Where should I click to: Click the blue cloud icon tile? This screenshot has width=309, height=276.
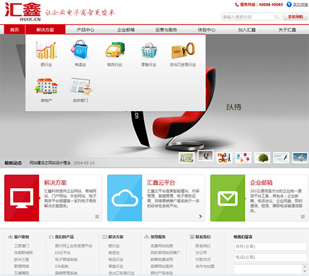tap(125, 198)
